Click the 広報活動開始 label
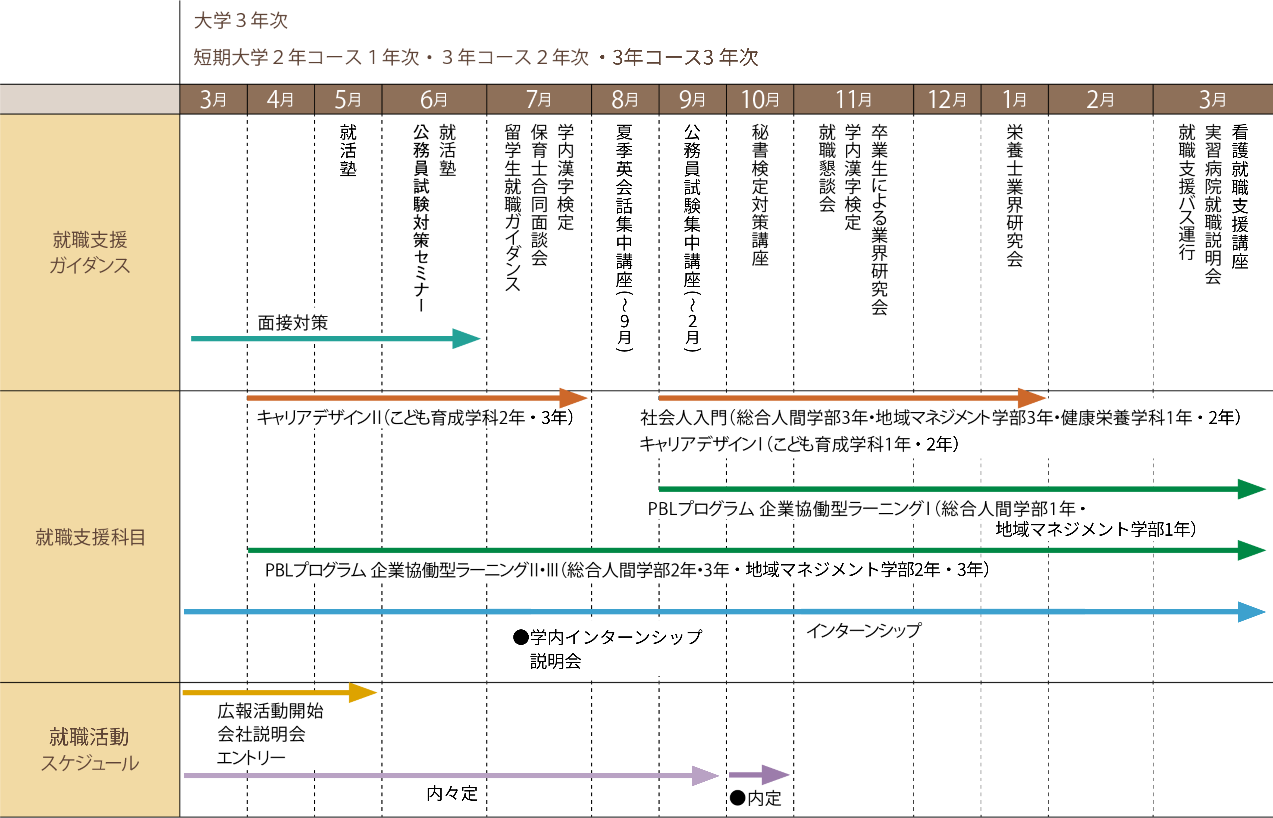Screen dimensions: 1273x818 (270, 711)
